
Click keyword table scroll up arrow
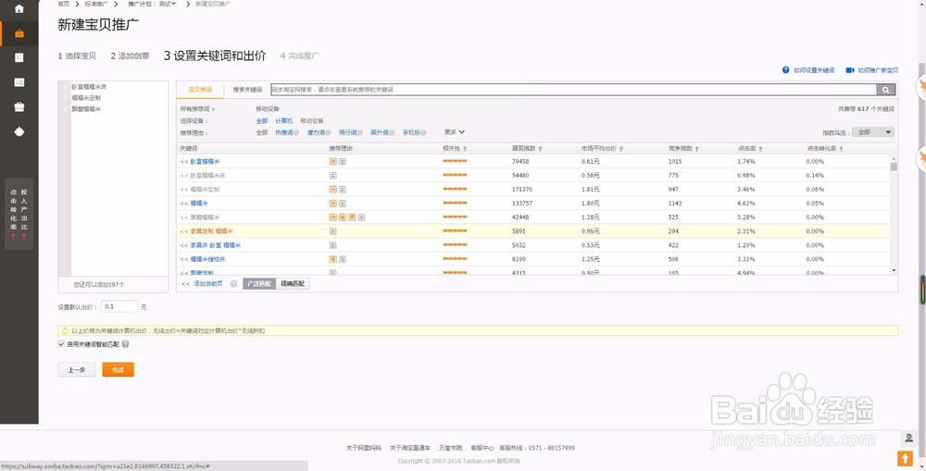pyautogui.click(x=894, y=159)
